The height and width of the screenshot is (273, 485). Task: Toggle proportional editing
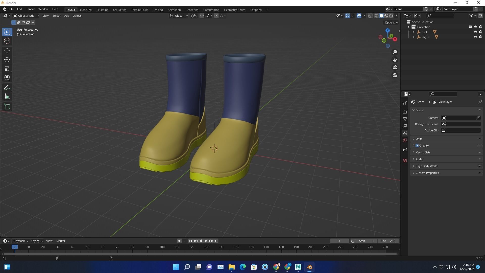tap(216, 16)
